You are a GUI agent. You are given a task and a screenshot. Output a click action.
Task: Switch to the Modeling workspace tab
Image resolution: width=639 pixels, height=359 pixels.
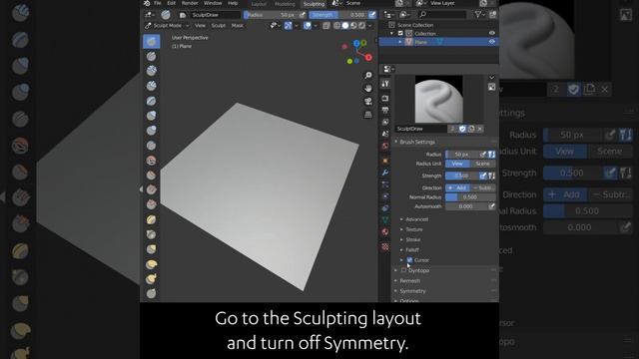[285, 4]
